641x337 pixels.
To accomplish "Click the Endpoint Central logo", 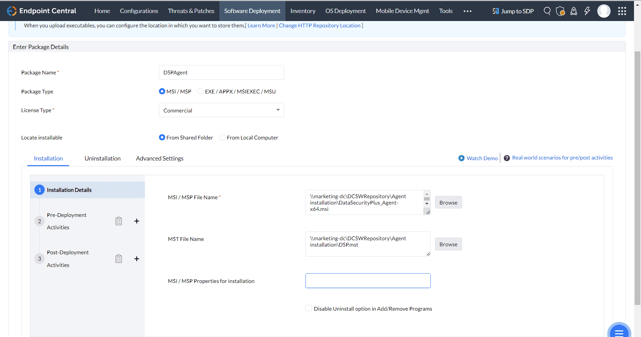I will click(41, 11).
